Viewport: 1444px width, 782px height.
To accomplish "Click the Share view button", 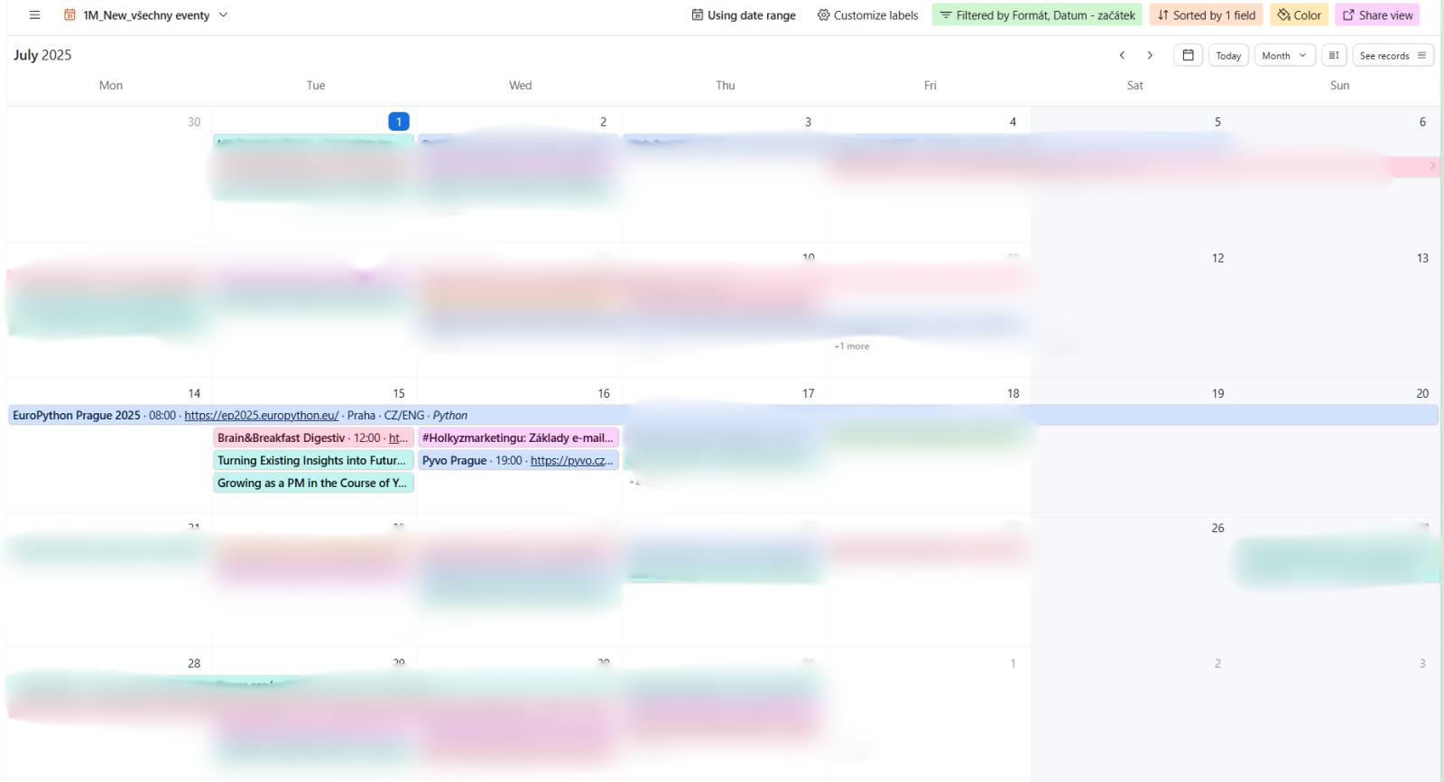I will click(1377, 15).
